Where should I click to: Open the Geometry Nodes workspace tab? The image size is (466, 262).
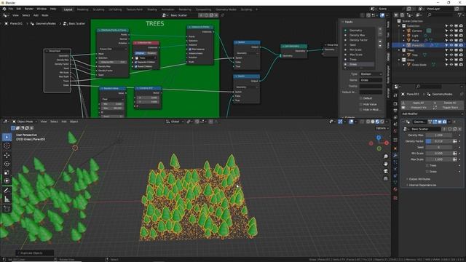pos(226,9)
